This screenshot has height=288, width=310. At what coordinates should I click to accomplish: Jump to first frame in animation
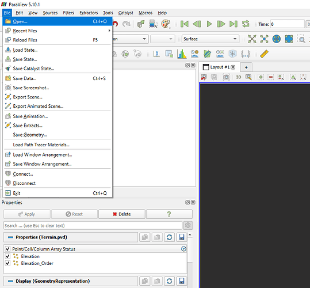pos(185,24)
